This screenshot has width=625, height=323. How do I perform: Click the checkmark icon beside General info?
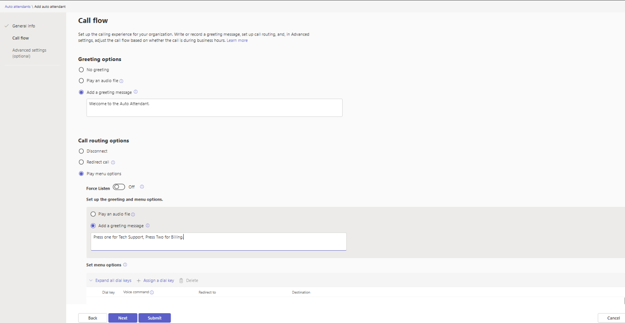(x=7, y=26)
